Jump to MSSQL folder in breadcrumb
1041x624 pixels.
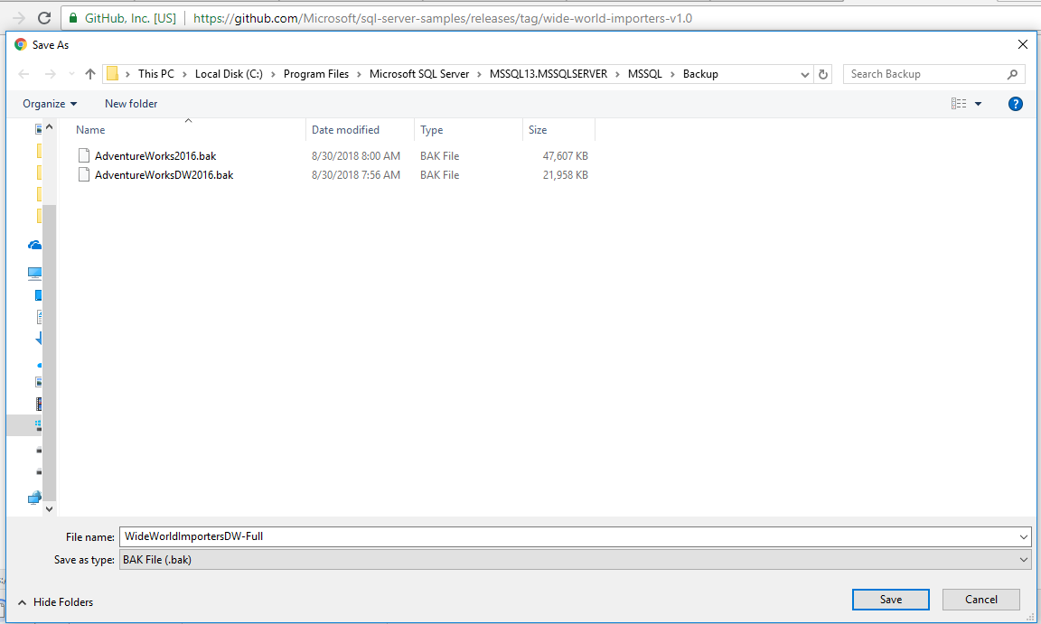[644, 74]
